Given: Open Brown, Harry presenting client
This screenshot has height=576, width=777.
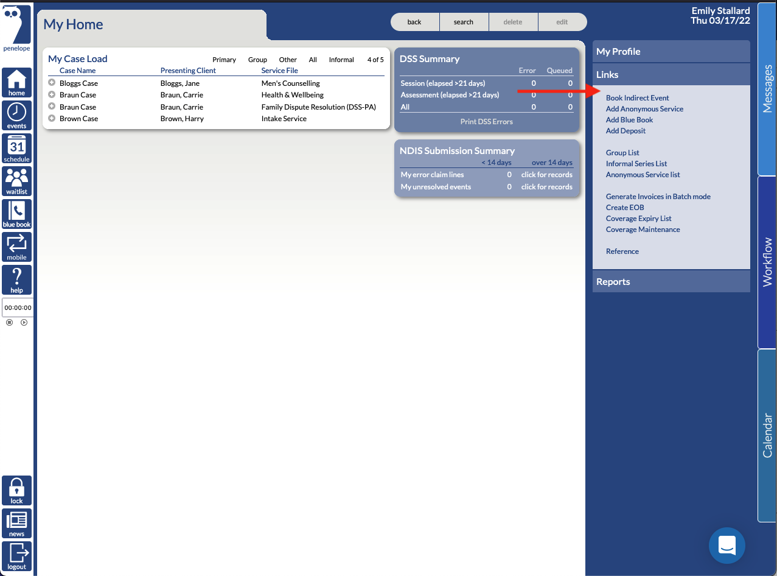Looking at the screenshot, I should [x=182, y=118].
